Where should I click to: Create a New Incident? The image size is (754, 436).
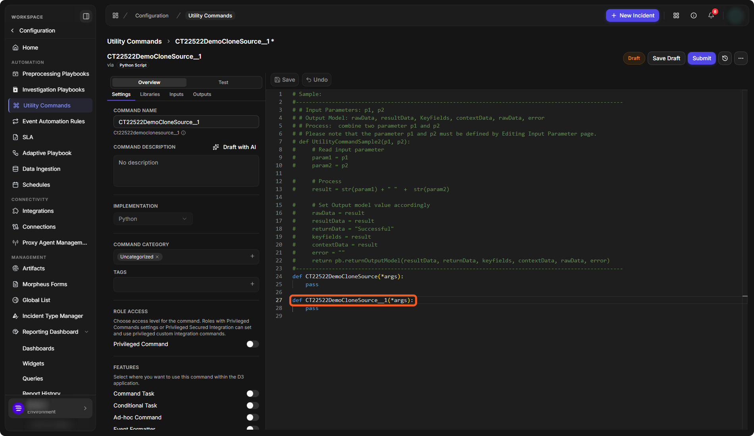[633, 15]
